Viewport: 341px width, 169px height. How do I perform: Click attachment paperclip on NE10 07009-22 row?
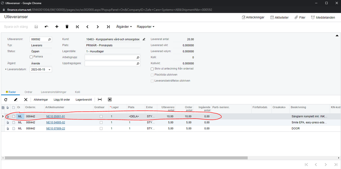(8, 129)
